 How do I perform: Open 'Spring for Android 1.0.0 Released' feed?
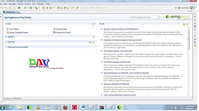click(x=116, y=84)
